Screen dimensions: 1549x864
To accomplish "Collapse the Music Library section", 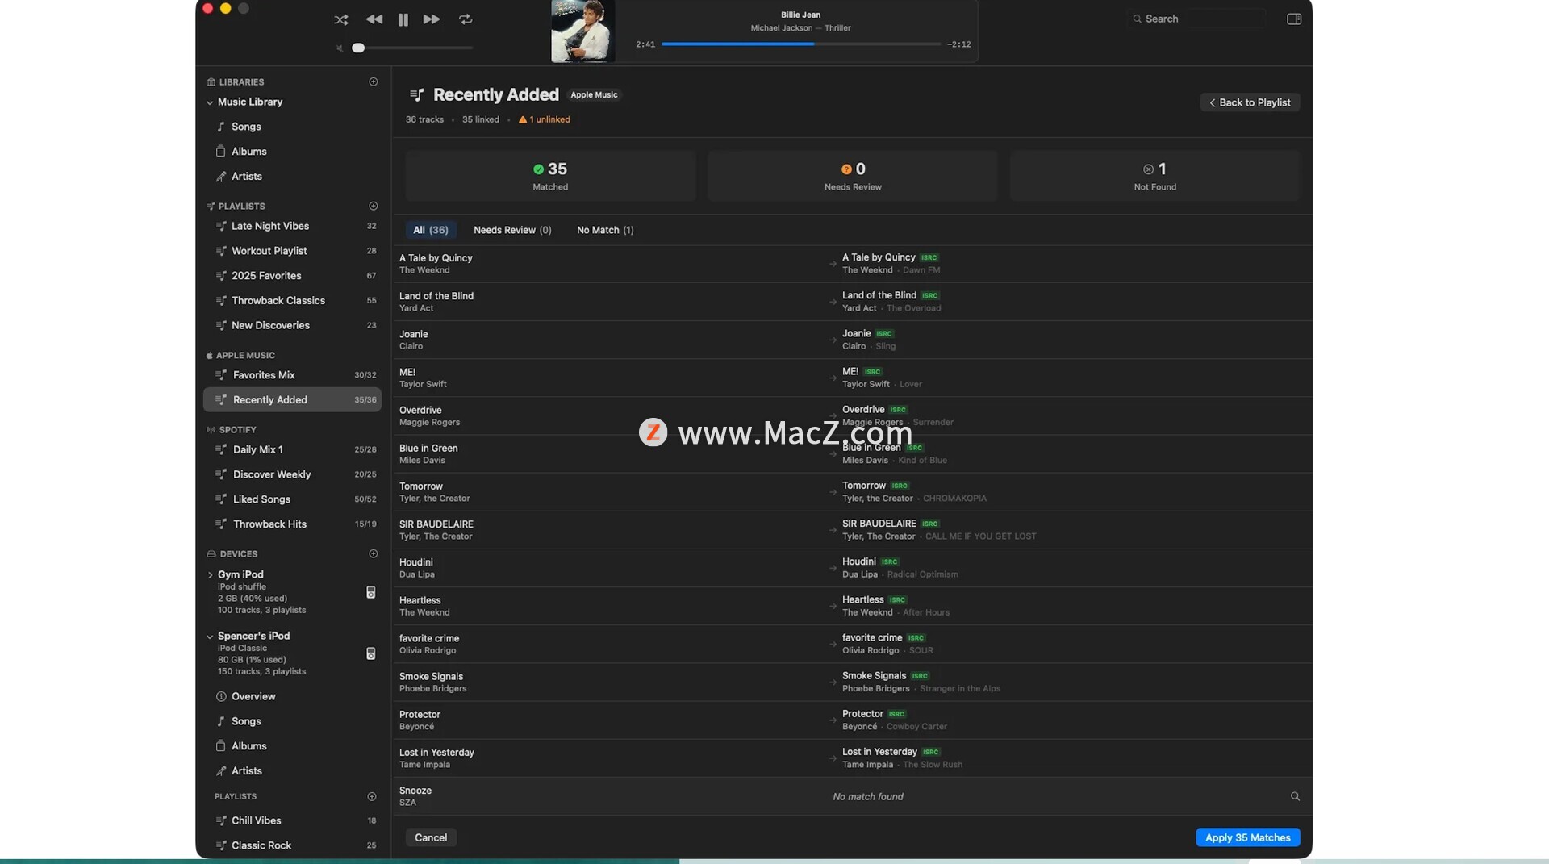I will (x=210, y=102).
